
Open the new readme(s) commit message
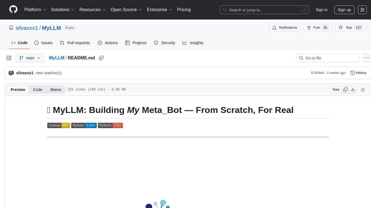click(x=49, y=73)
